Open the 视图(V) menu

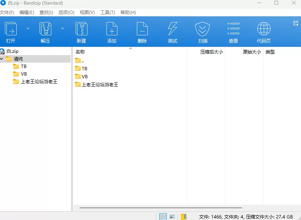pos(87,13)
